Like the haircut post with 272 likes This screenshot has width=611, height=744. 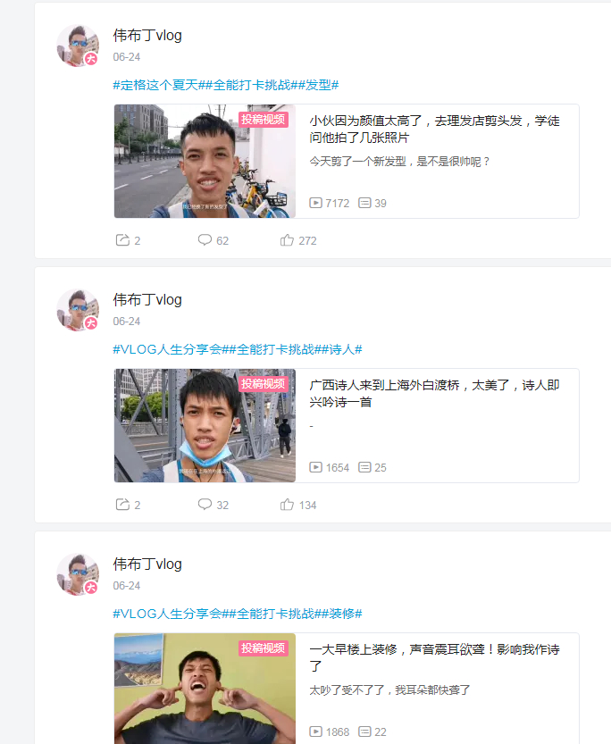[x=287, y=240]
